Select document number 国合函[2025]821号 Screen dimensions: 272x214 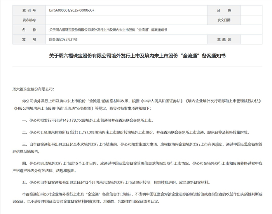[63, 40]
